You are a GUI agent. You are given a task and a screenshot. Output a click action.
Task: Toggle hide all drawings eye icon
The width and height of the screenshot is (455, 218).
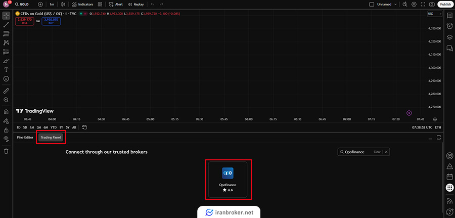6,138
